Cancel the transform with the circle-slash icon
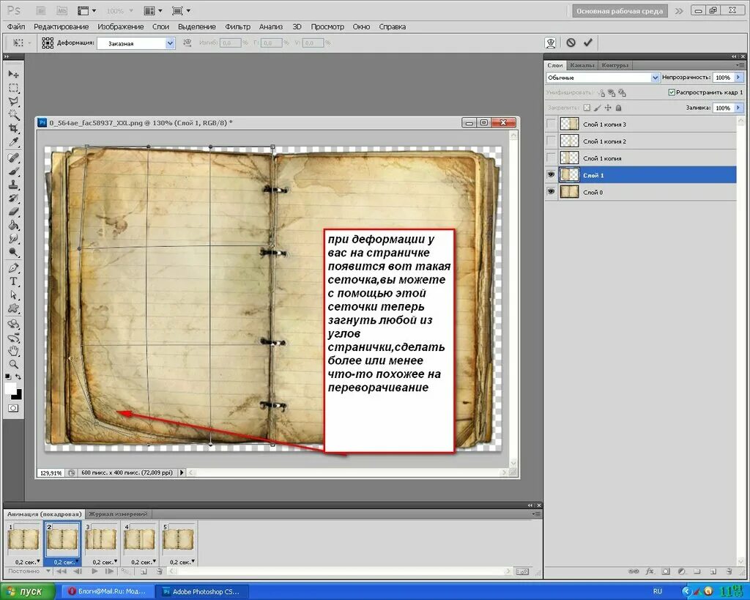The height and width of the screenshot is (600, 750). [571, 43]
